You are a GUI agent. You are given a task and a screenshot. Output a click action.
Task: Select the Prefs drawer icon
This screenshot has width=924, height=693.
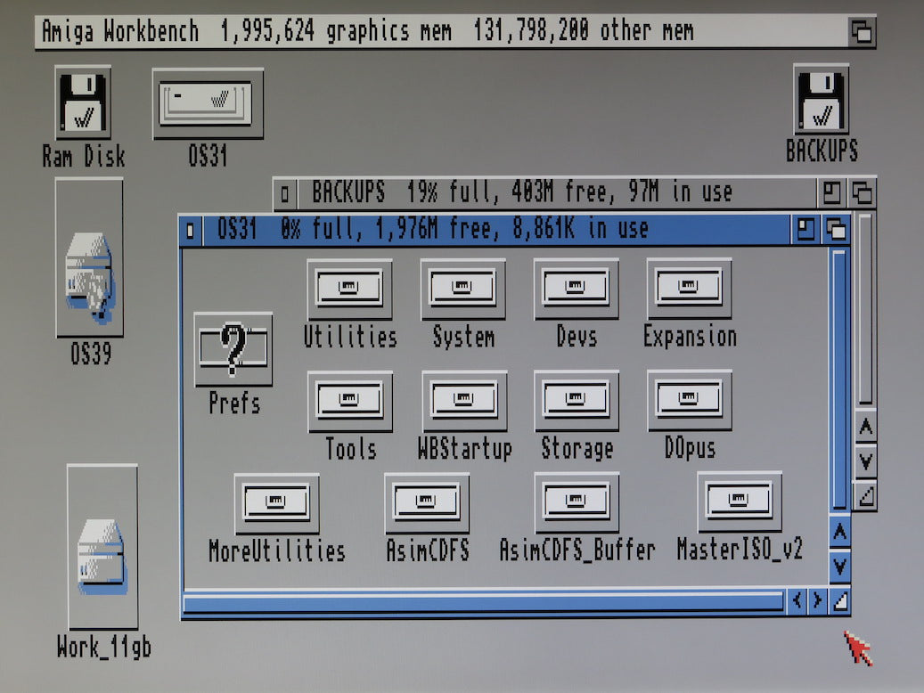(233, 349)
